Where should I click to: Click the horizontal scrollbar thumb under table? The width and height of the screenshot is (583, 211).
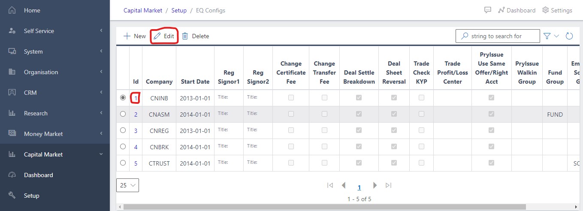[324, 207]
